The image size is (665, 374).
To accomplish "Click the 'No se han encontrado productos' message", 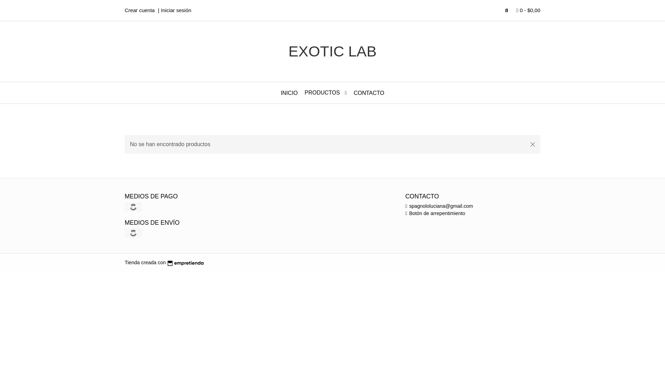I will point(170,144).
